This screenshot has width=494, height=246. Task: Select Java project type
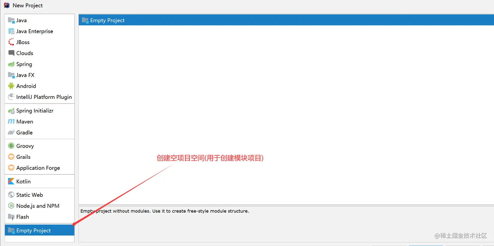[40, 20]
